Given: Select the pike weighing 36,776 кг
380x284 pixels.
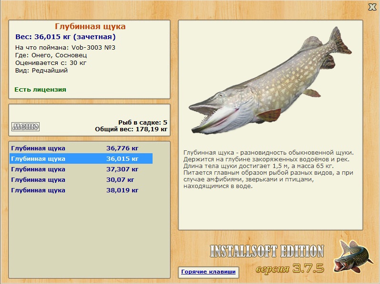Looking at the screenshot, I should pyautogui.click(x=81, y=148).
